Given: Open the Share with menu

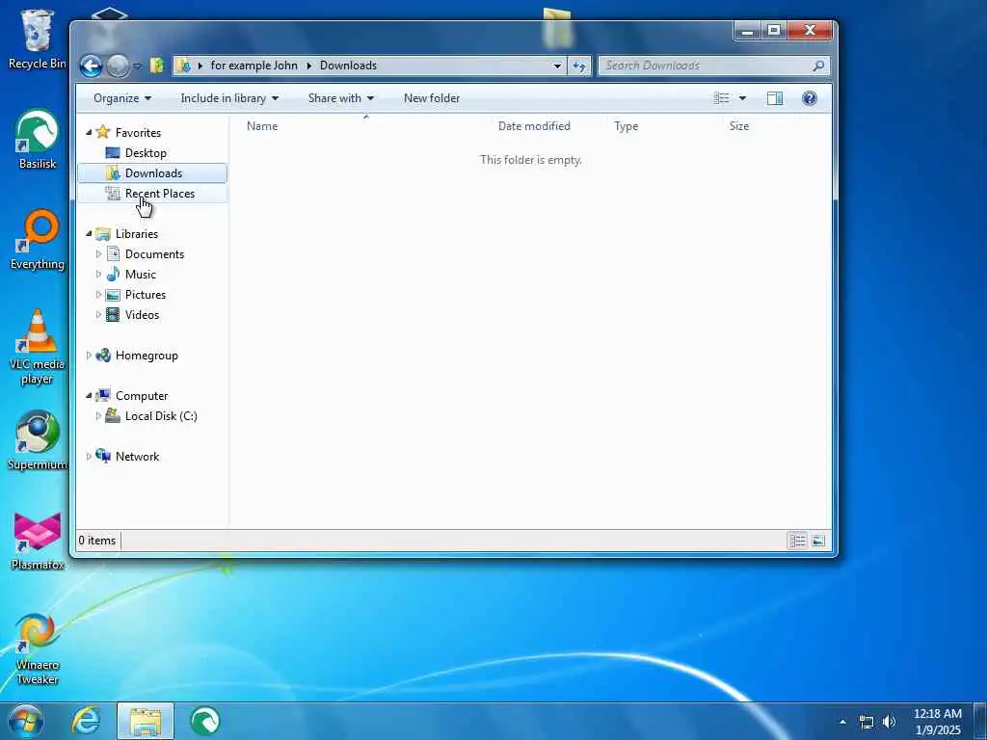Looking at the screenshot, I should (340, 98).
